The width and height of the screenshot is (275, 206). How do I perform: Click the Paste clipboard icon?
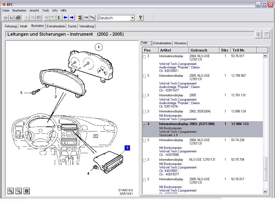[x=39, y=18]
